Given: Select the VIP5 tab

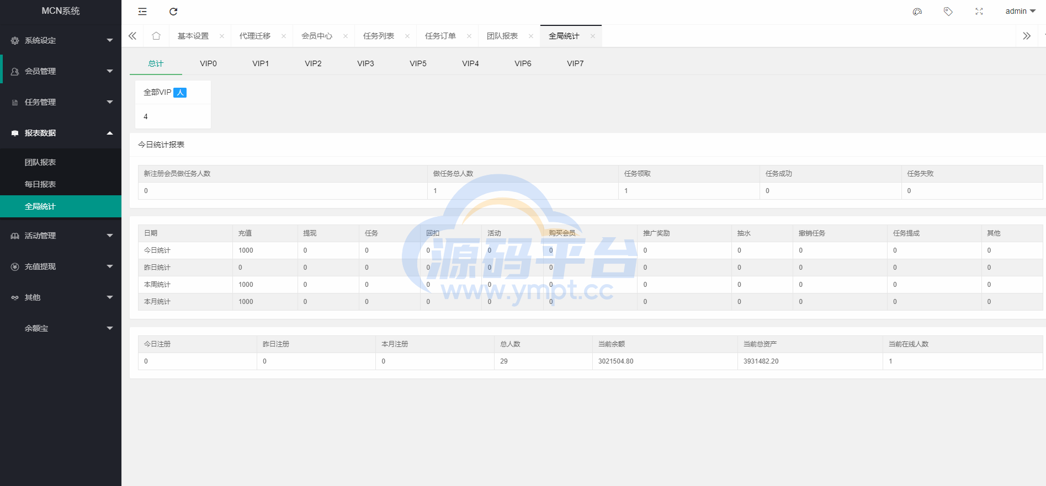Looking at the screenshot, I should (418, 63).
